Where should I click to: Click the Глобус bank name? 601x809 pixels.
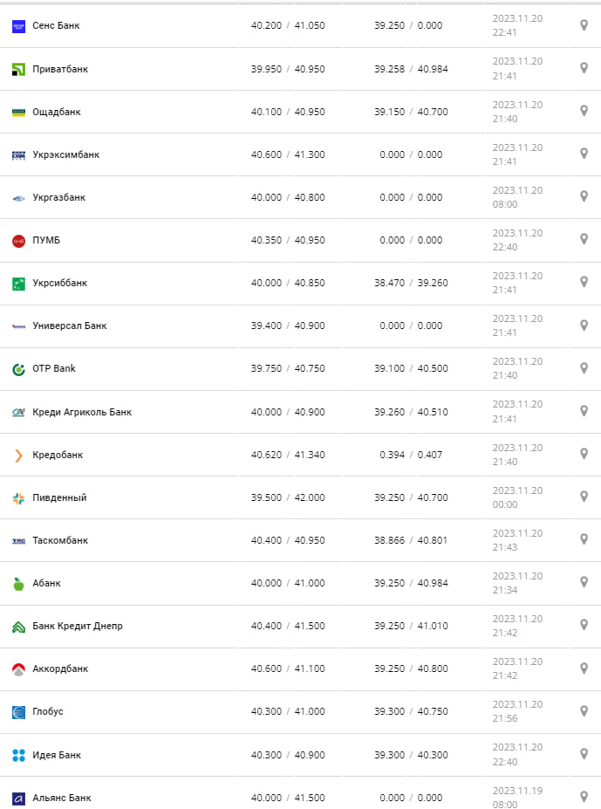click(47, 711)
